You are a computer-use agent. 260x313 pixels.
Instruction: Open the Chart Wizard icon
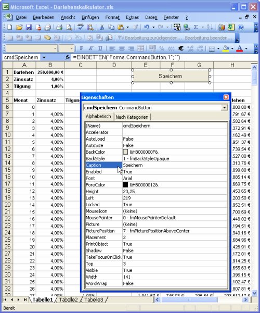pos(222,27)
